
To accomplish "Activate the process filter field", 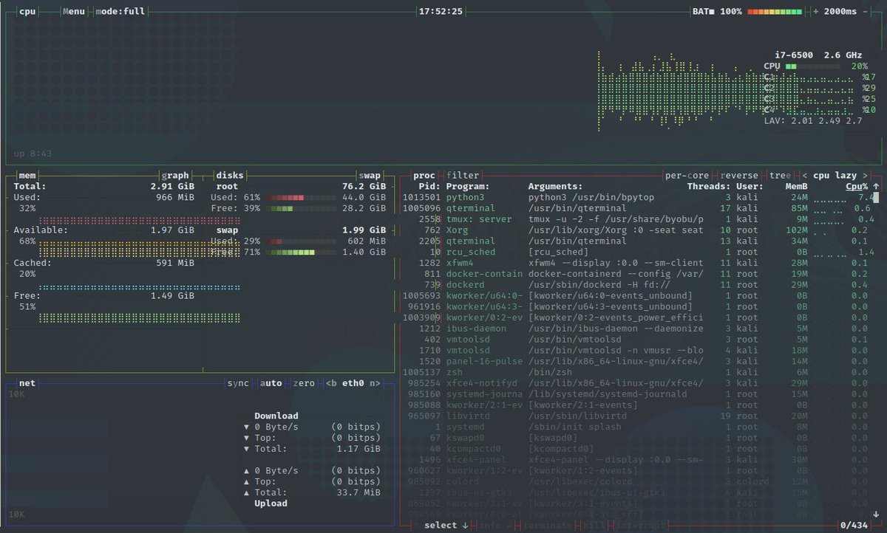I will [463, 176].
